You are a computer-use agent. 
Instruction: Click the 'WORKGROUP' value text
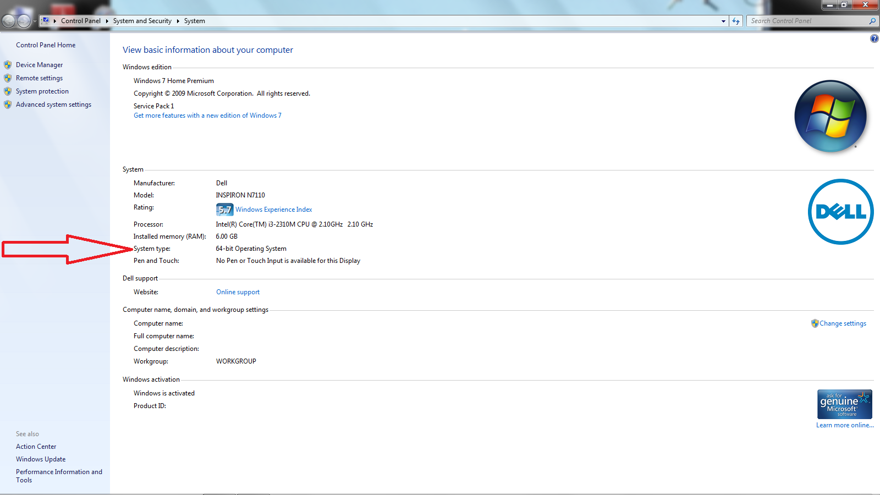click(x=236, y=361)
